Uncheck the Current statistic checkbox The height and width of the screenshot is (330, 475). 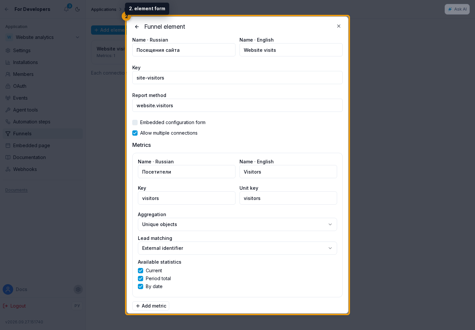pyautogui.click(x=141, y=271)
